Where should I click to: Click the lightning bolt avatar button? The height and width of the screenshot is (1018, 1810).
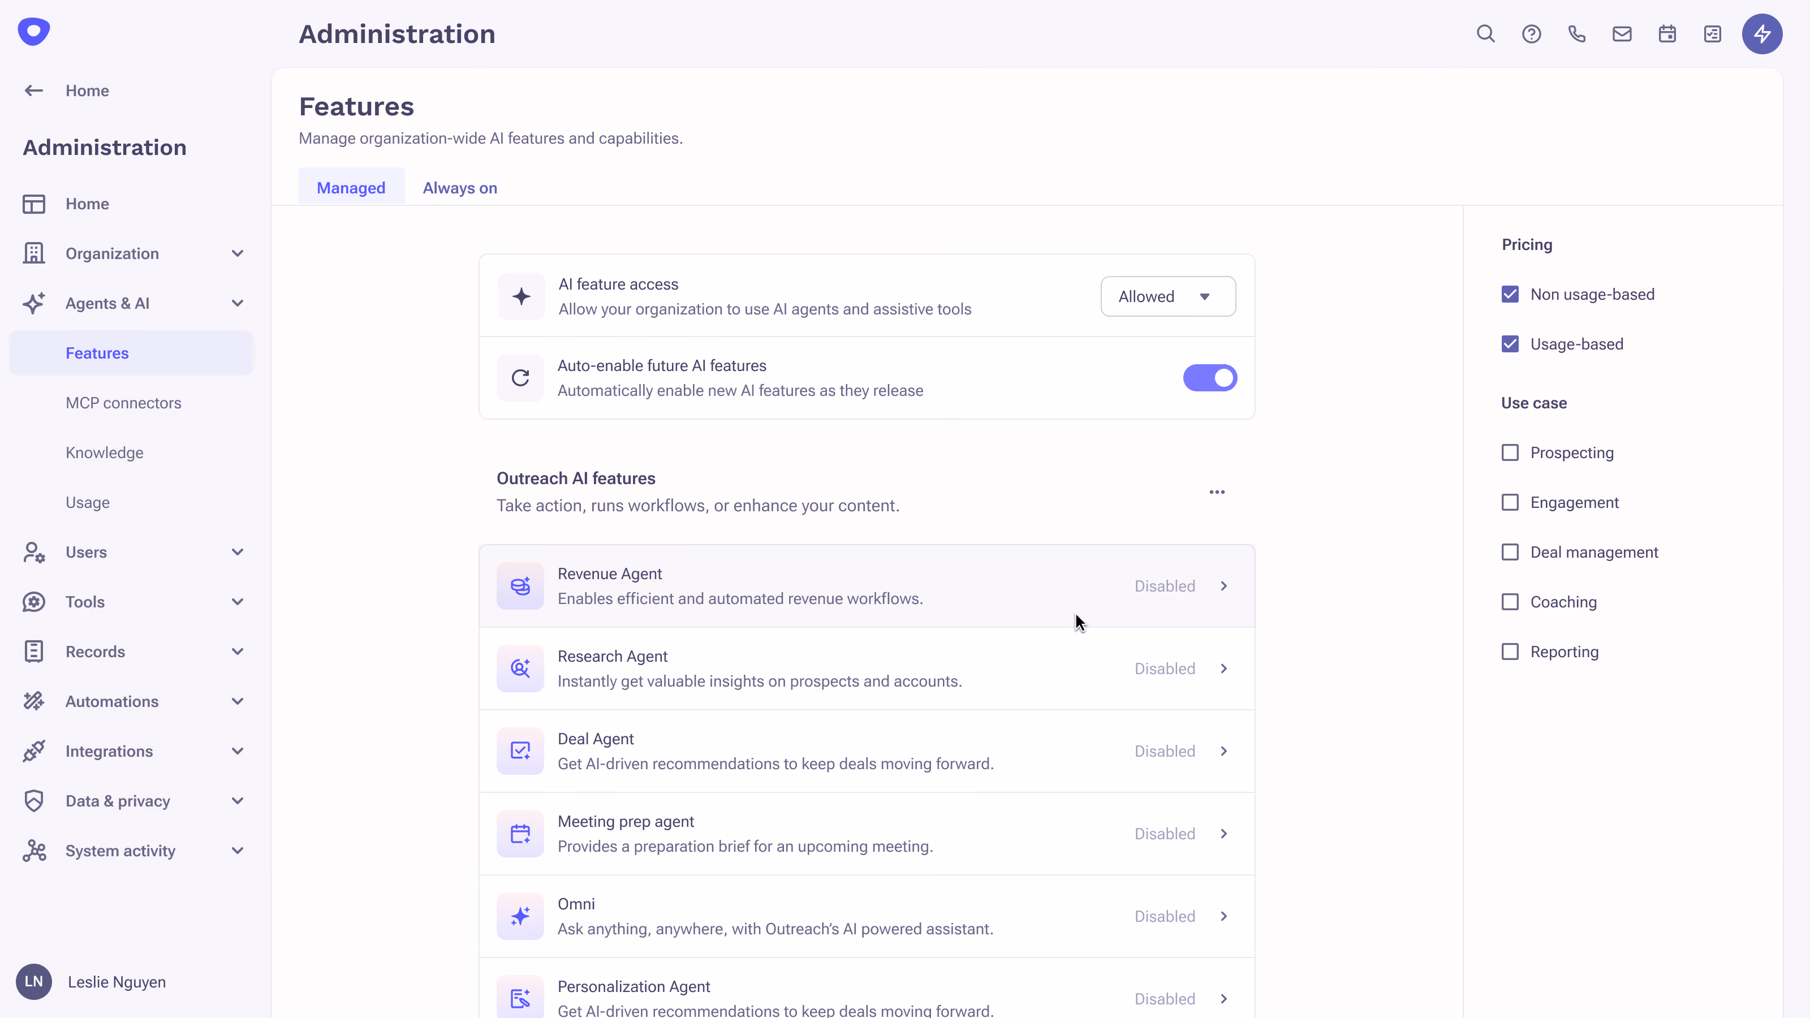1761,34
